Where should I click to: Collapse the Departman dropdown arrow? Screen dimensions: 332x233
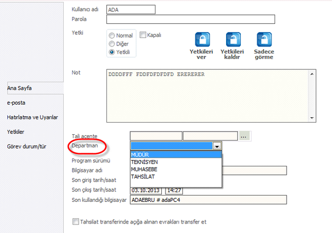216,146
